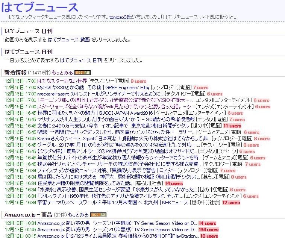Open the 宇宙テーマのスペースワールド閉園 article
Viewport: 285px width, 238px height.
click(x=113, y=203)
